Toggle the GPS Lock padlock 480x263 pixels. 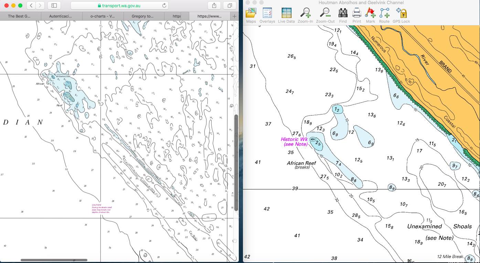pos(401,13)
